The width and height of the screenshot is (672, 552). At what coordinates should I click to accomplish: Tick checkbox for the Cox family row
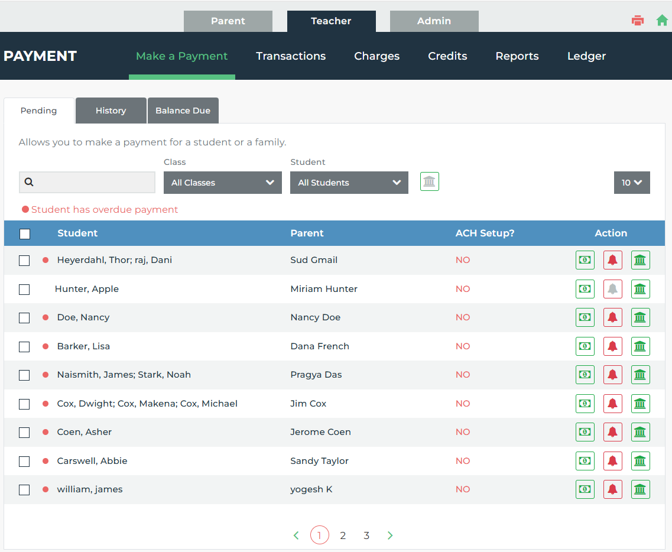point(24,404)
